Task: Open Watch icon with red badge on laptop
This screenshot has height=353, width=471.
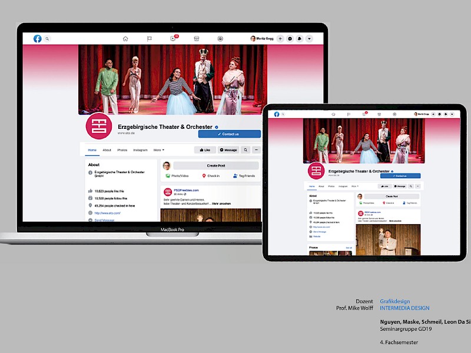Action: click(x=174, y=38)
